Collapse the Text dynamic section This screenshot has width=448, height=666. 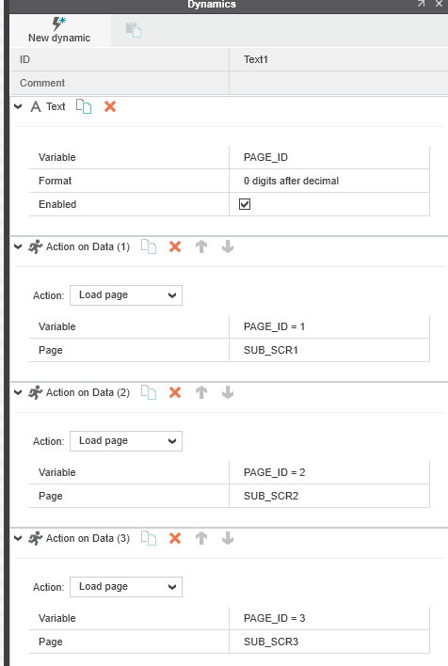(18, 106)
